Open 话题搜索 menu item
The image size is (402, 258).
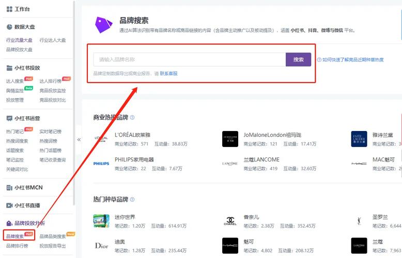click(x=15, y=151)
